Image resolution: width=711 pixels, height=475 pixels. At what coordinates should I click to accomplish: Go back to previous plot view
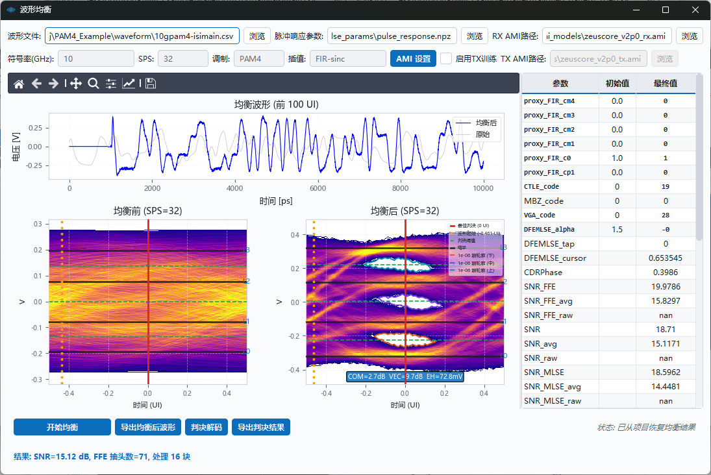click(36, 84)
